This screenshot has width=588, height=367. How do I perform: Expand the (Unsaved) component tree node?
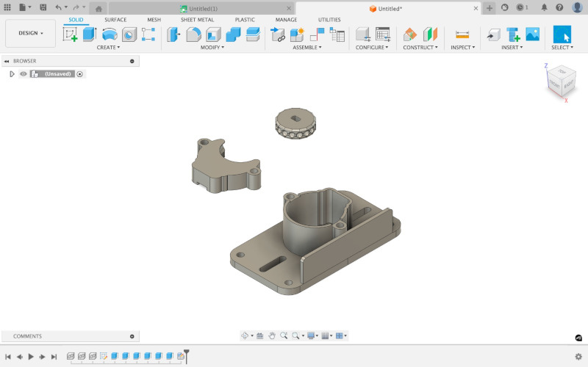[x=12, y=74]
